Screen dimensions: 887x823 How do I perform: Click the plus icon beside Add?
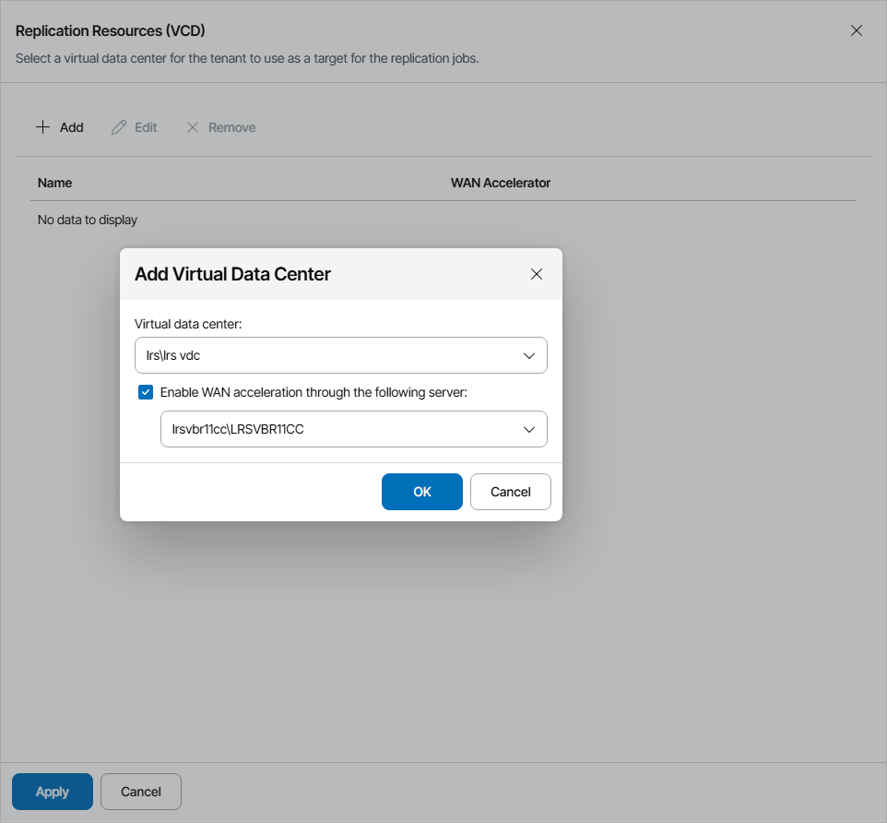click(x=42, y=127)
